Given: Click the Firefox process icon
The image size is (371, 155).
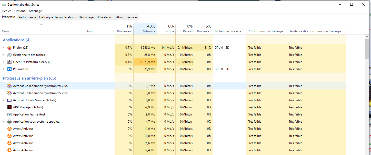Looking at the screenshot, I should 9,48.
